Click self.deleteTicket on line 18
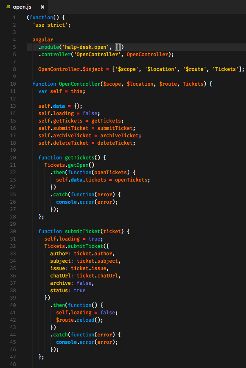Screen dimensions: 246x368 tap(63, 143)
